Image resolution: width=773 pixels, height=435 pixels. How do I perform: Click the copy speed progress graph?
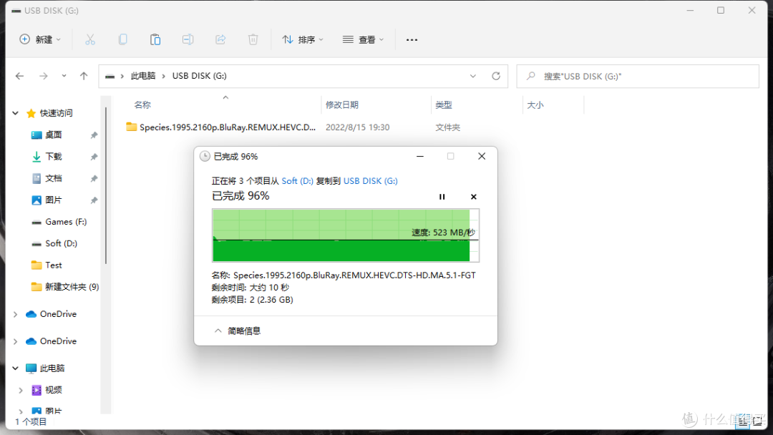(346, 235)
